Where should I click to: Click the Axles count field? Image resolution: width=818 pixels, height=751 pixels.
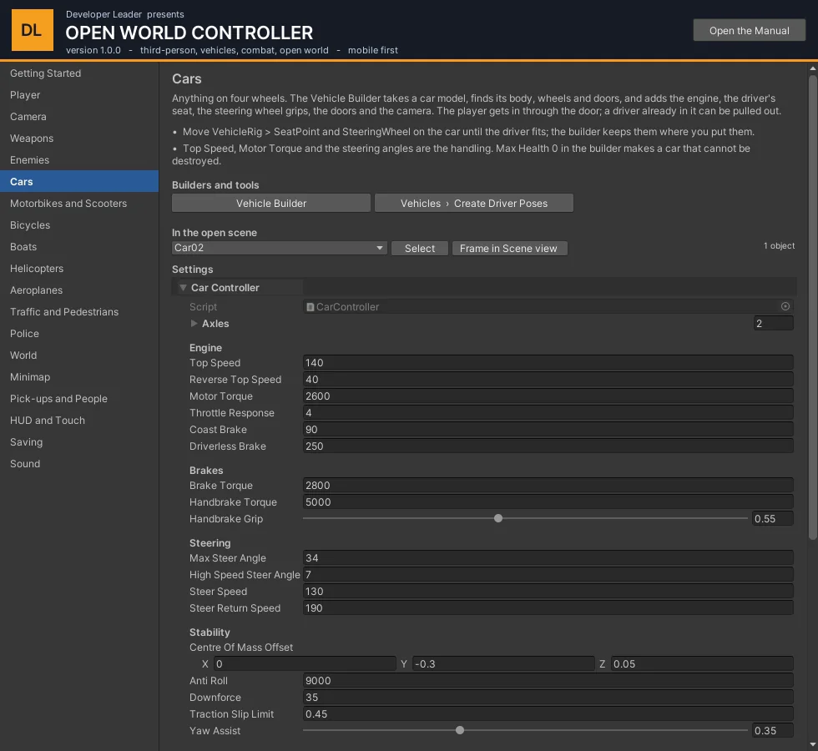click(x=773, y=324)
